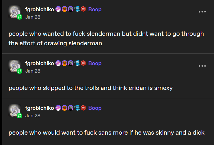
Task: Click green reblog icon on the eridan post avatar
Action: point(20,71)
